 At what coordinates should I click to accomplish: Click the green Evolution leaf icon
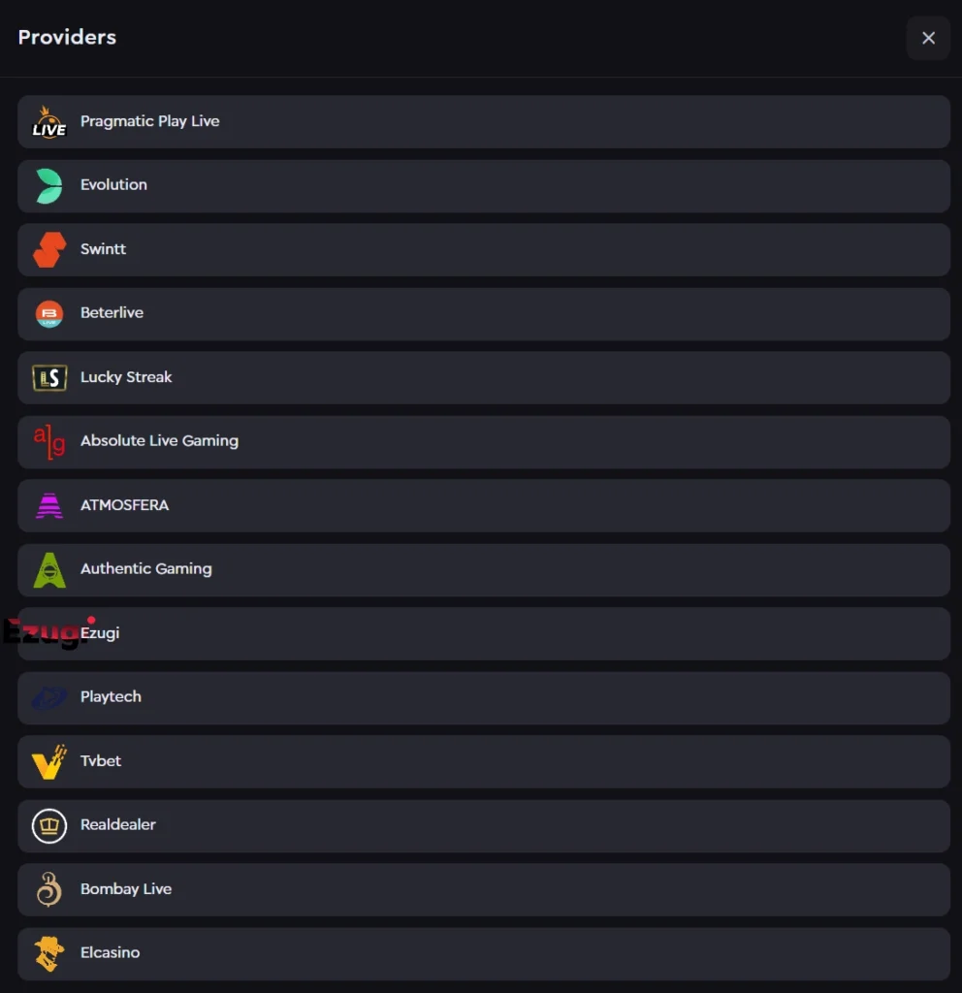click(48, 185)
